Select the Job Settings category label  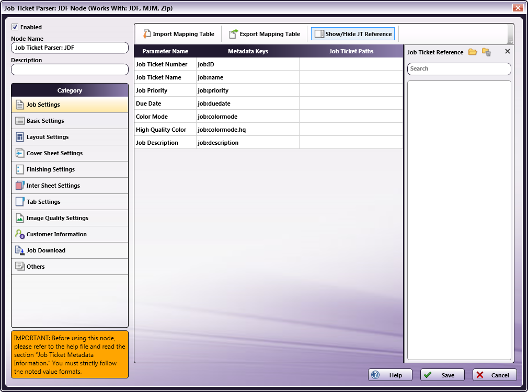click(43, 105)
